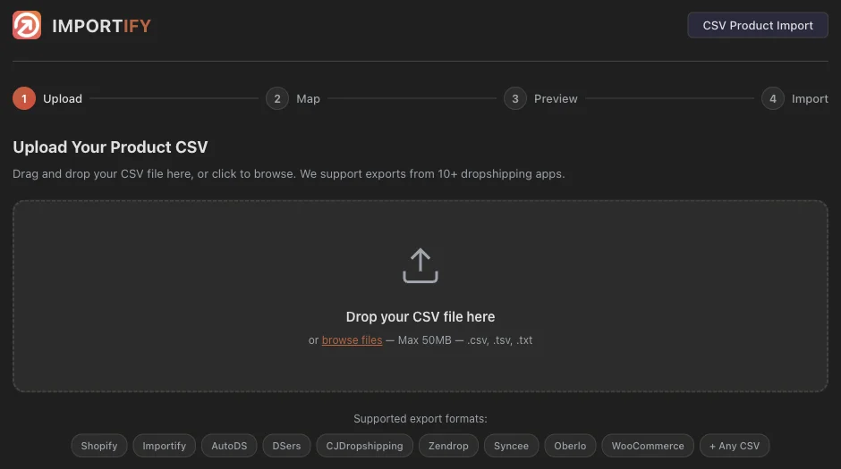
Task: Select the DSers format chip
Action: point(286,446)
